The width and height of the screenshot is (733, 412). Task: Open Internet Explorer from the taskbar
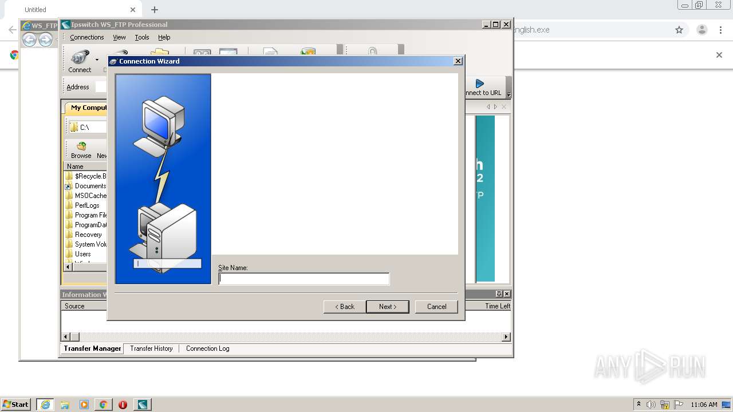point(45,405)
